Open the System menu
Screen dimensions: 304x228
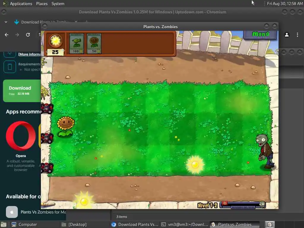pyautogui.click(x=58, y=4)
